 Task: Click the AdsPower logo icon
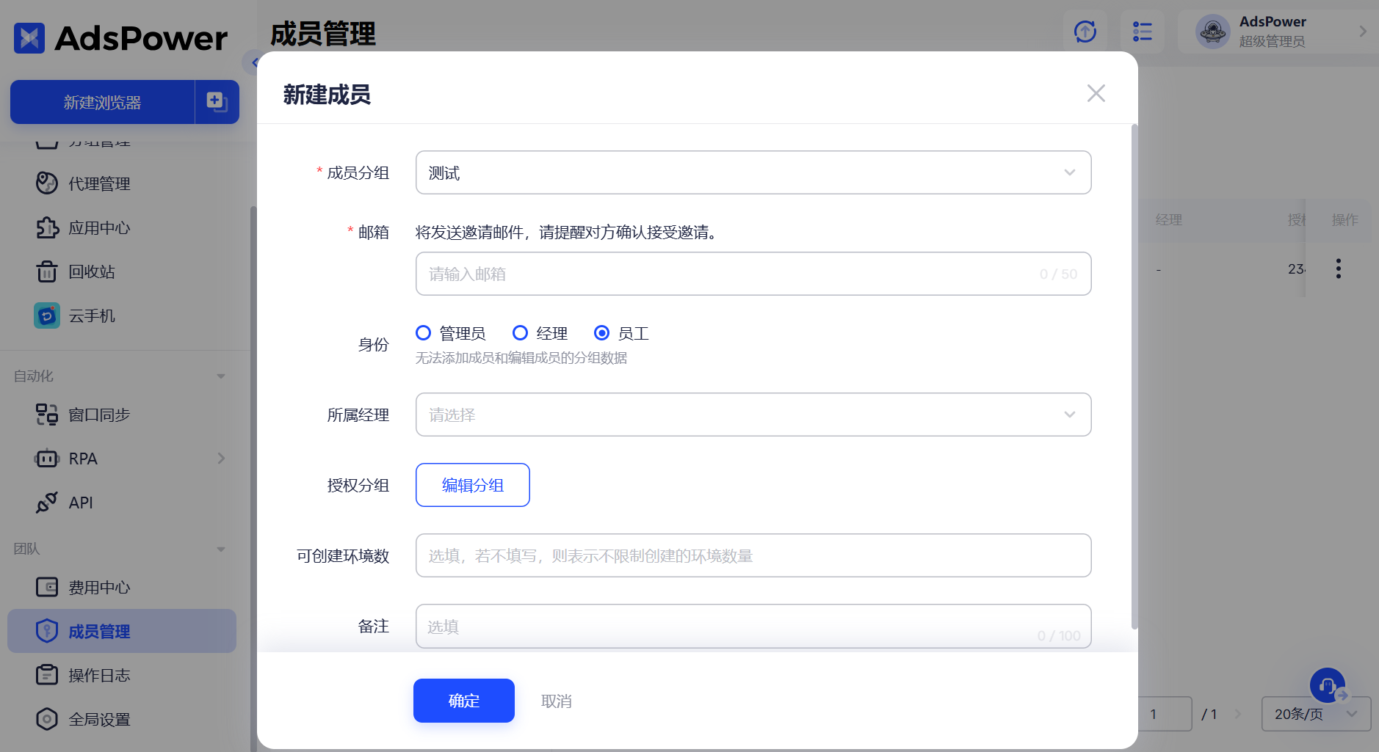click(x=29, y=38)
